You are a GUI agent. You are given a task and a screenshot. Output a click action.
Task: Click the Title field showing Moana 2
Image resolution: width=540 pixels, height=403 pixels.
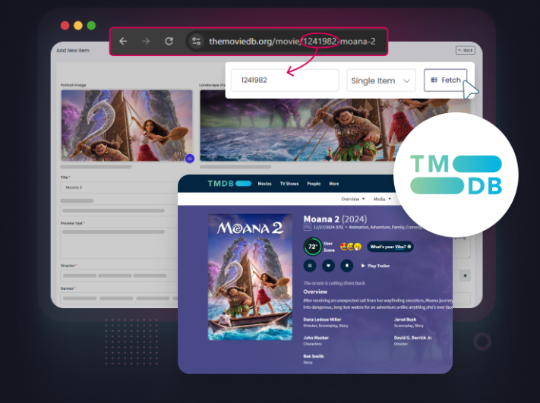click(x=118, y=187)
